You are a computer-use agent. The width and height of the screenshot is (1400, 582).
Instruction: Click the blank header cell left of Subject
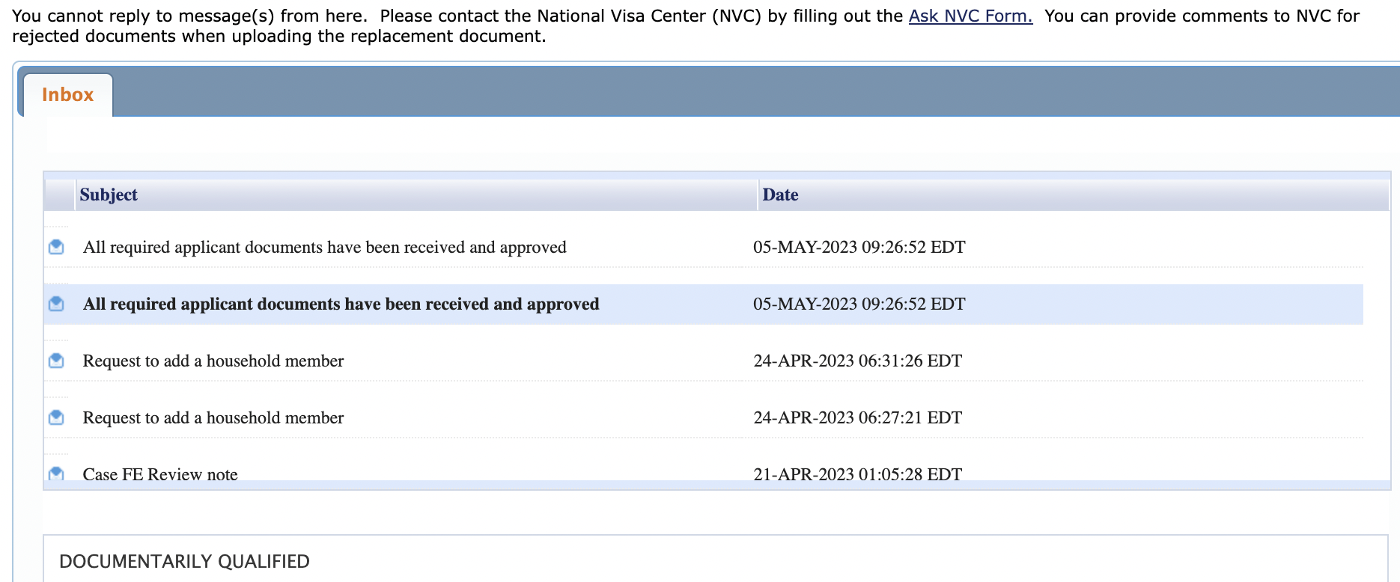tap(60, 194)
